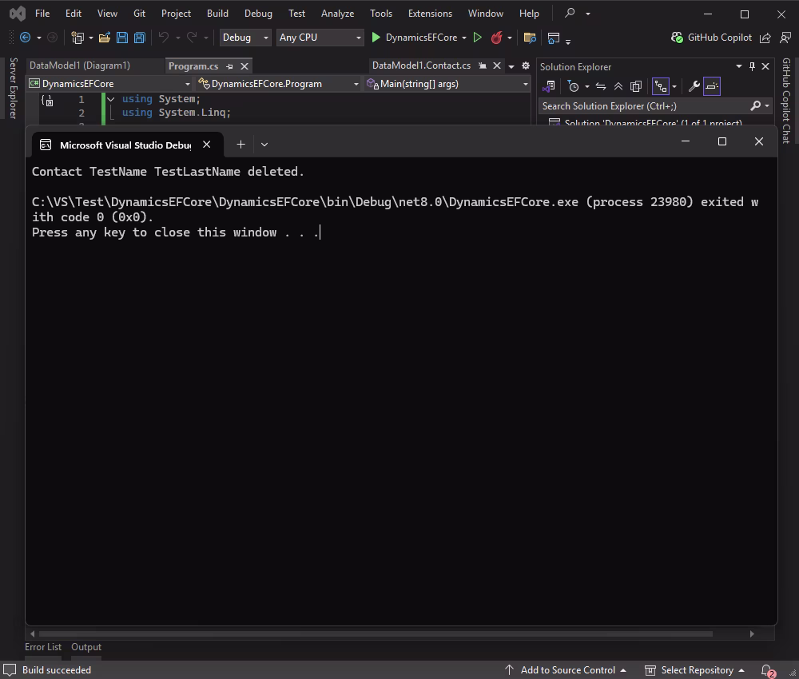Add new console tab with plus button
Viewport: 799px width, 679px height.
pyautogui.click(x=241, y=145)
